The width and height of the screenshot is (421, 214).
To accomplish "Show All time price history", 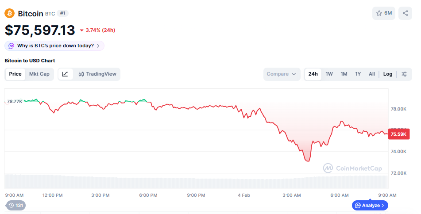I will pyautogui.click(x=371, y=74).
